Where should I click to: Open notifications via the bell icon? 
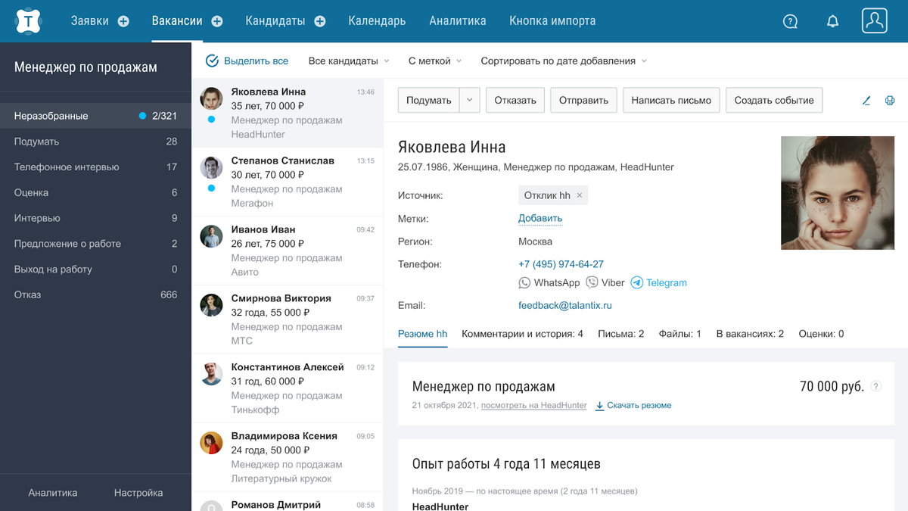[832, 21]
